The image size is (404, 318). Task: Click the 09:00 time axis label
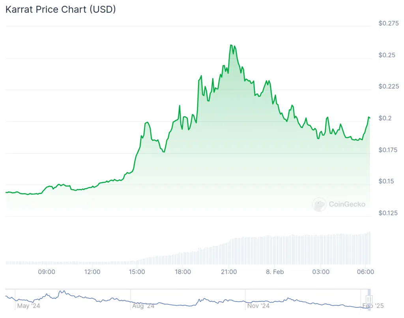pyautogui.click(x=46, y=272)
